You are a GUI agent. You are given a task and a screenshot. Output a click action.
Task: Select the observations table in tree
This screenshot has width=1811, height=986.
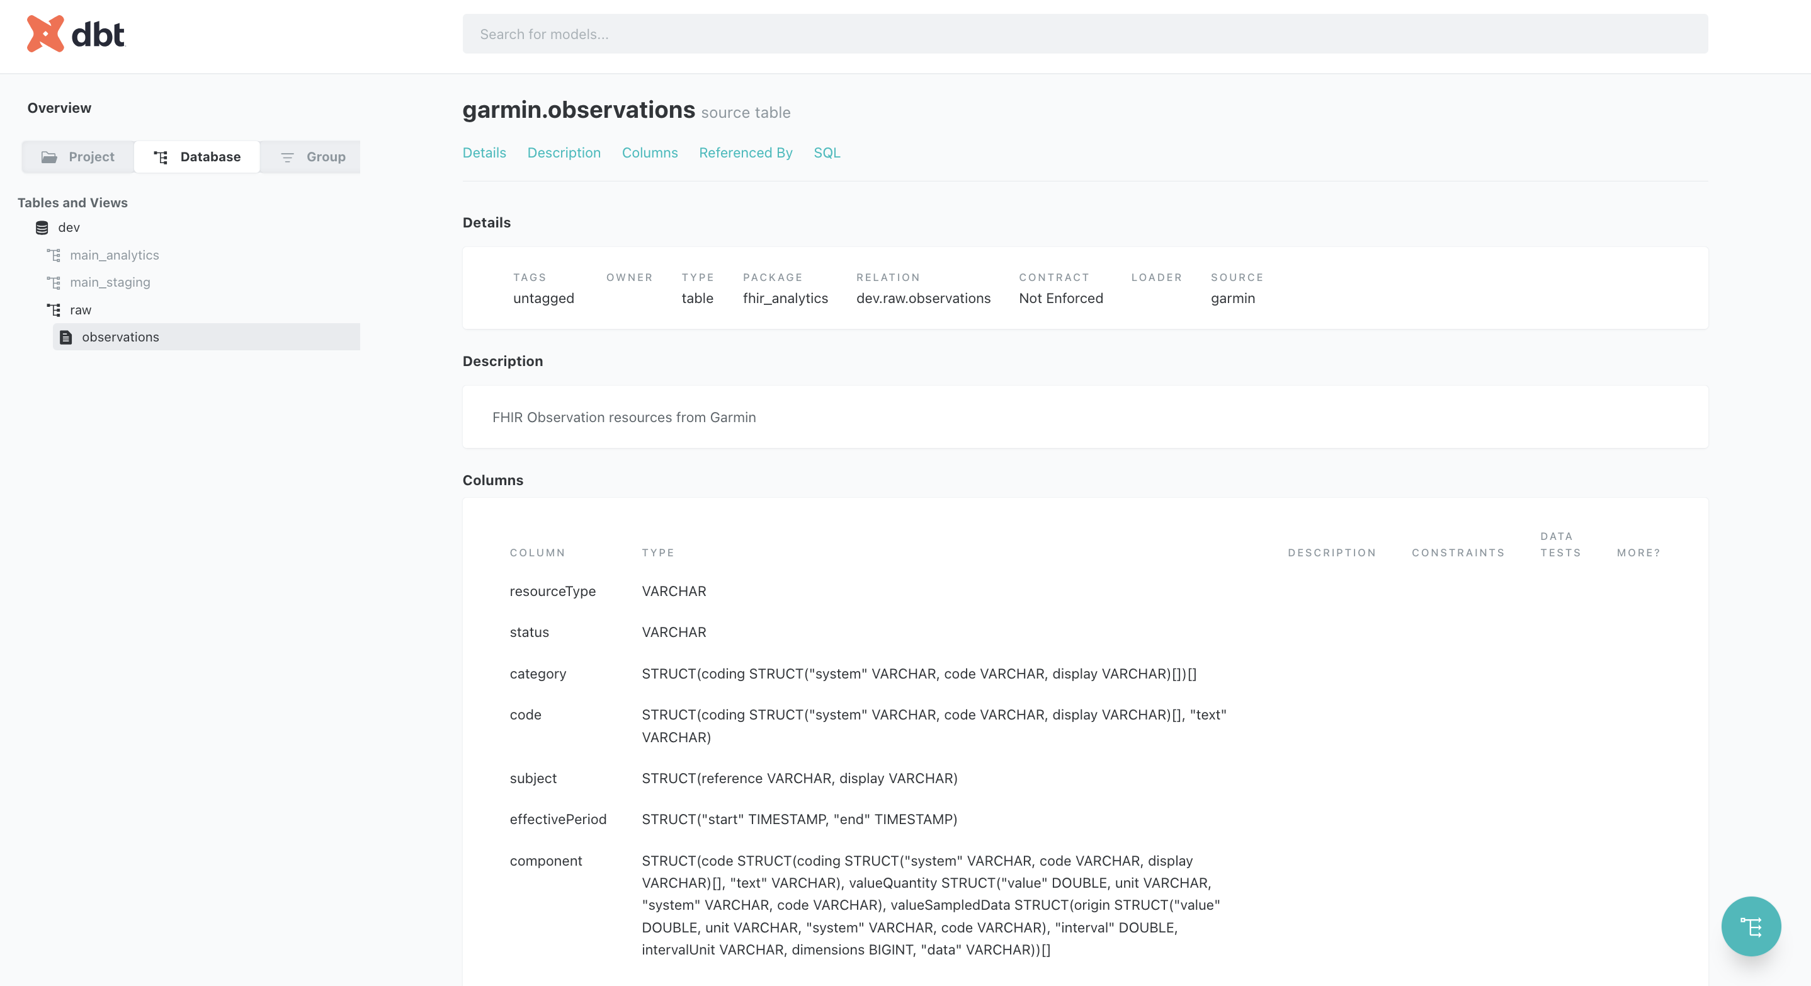pos(121,338)
